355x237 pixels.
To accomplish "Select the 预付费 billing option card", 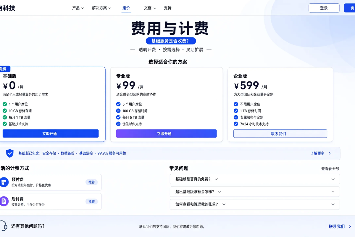I will pyautogui.click(x=50, y=182).
